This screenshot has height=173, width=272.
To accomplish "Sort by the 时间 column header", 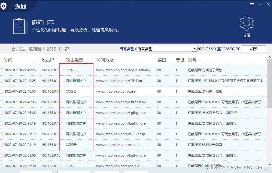I will click(x=8, y=60).
